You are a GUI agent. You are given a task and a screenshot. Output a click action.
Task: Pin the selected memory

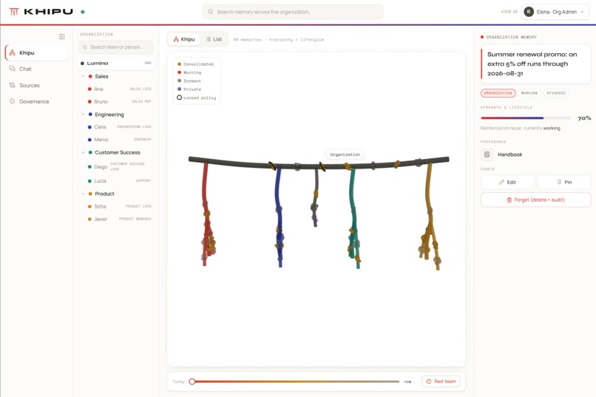pyautogui.click(x=564, y=183)
